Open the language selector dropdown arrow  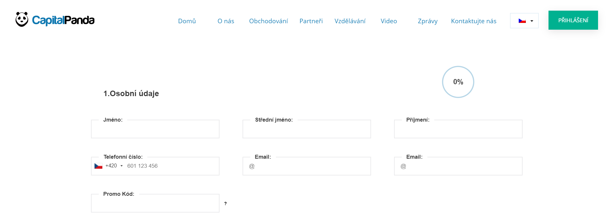532,21
